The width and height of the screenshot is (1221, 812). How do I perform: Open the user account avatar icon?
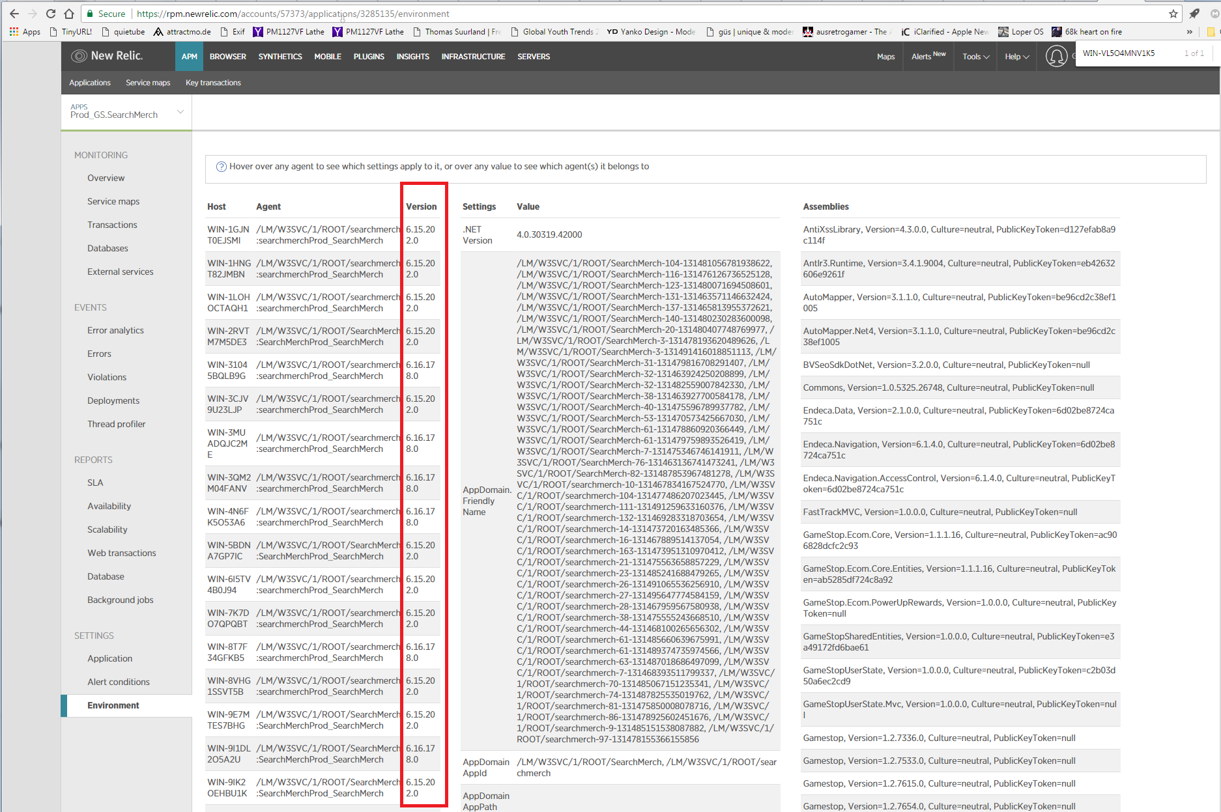click(1056, 57)
